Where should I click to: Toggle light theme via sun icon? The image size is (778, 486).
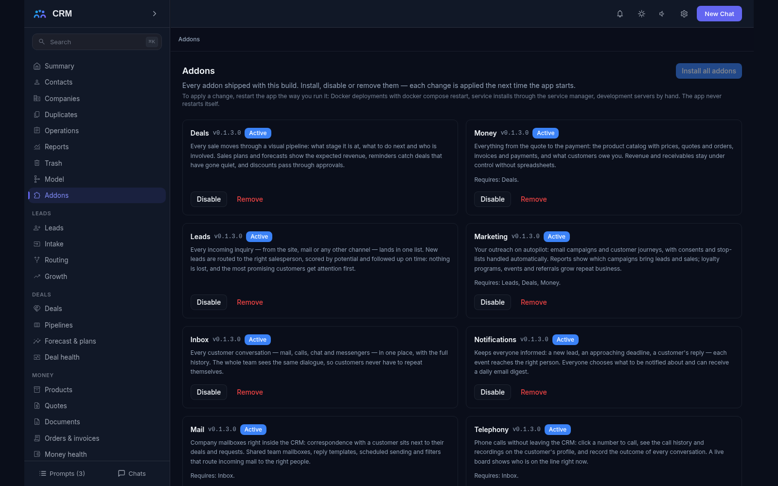(641, 14)
